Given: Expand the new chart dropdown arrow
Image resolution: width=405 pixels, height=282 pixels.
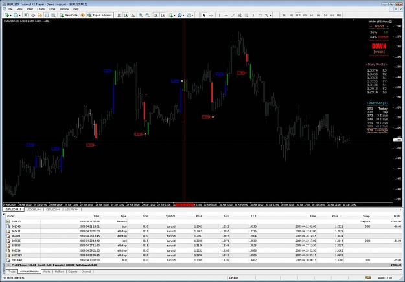Looking at the screenshot, I should click(x=10, y=16).
